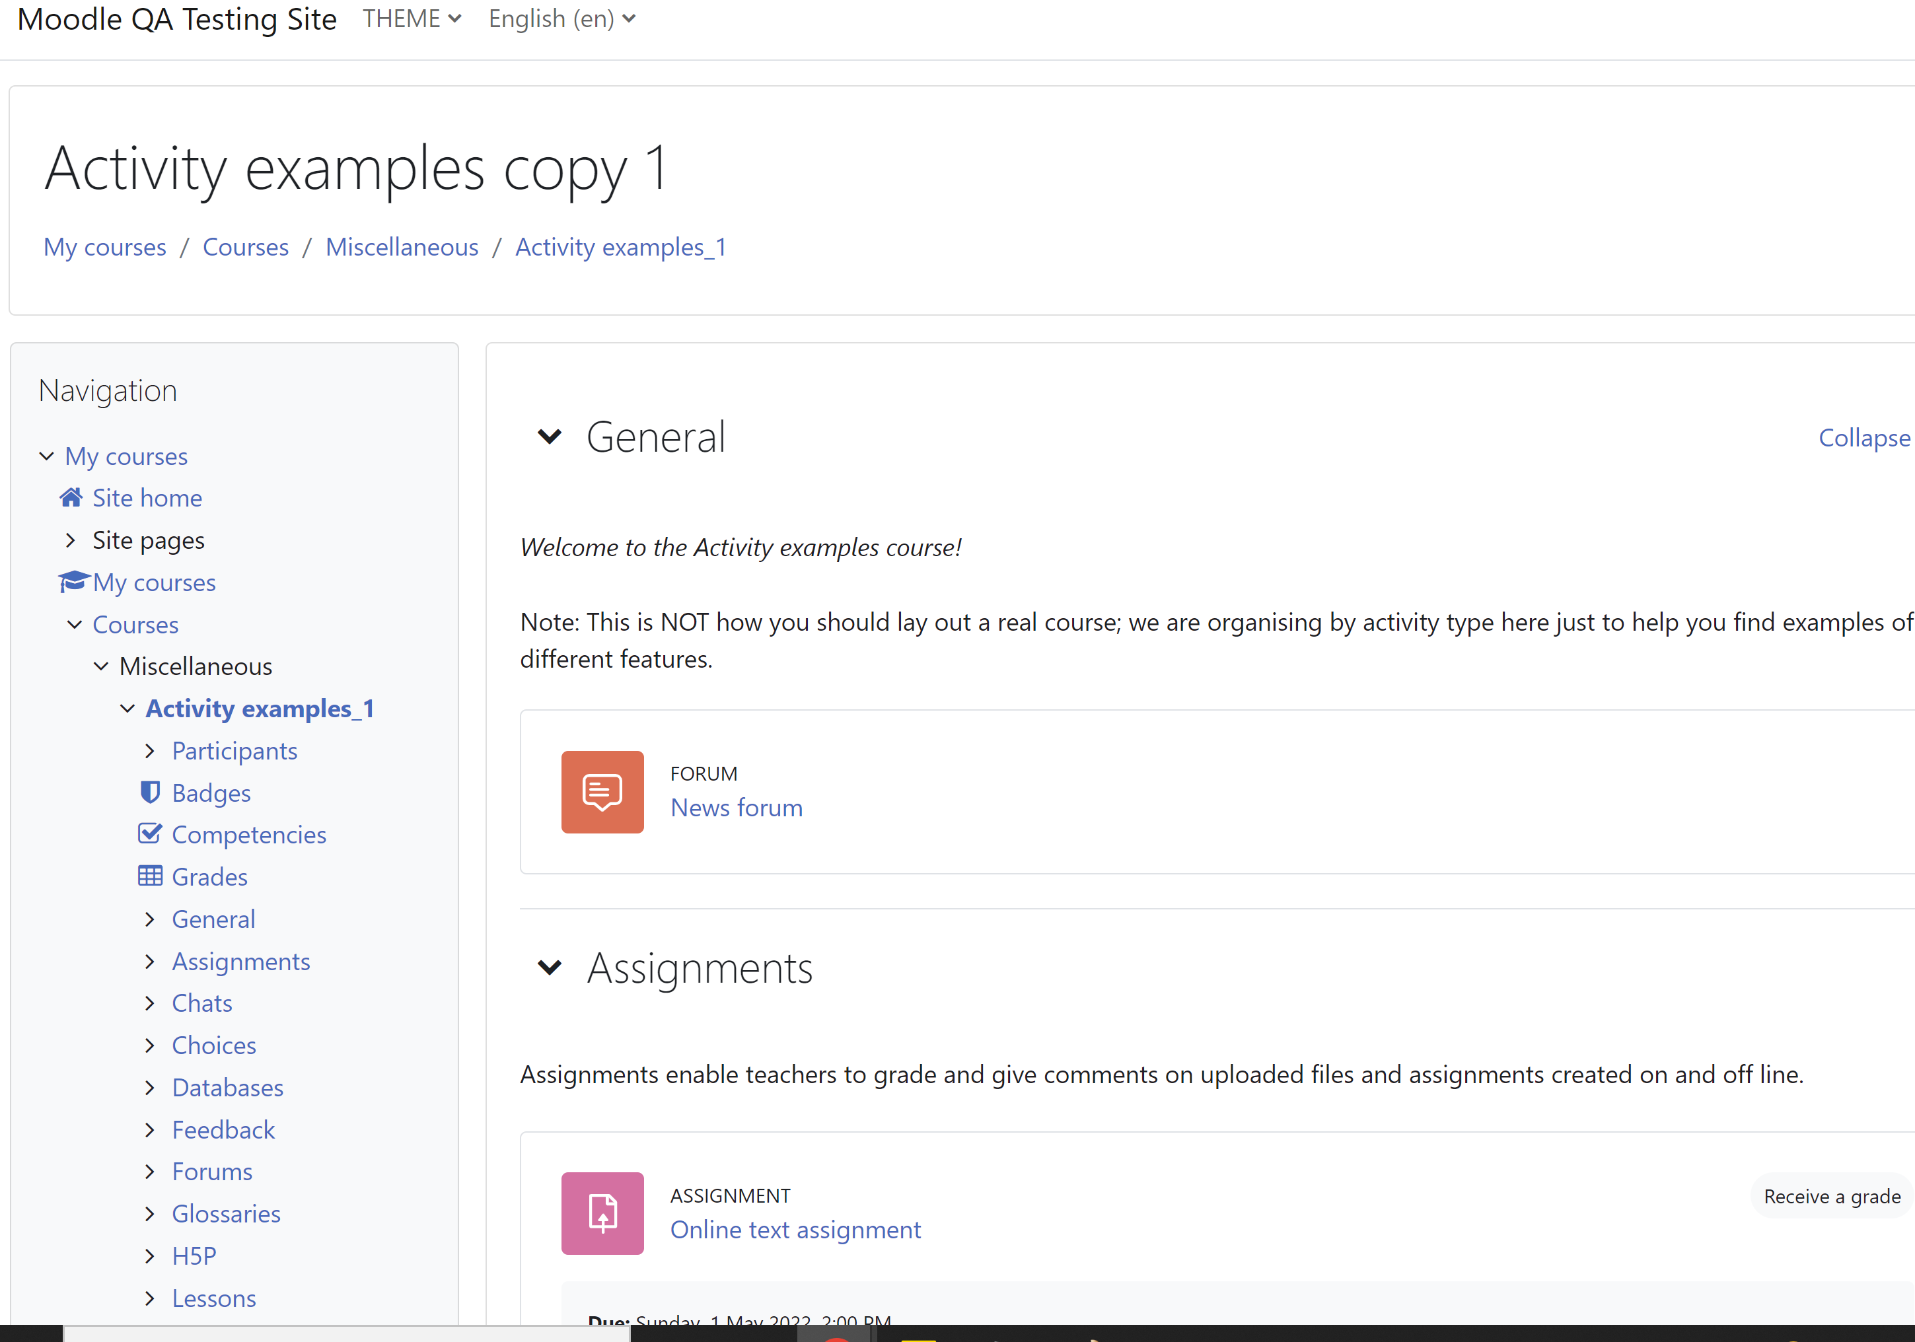Open Choices in navigation tree

(x=214, y=1045)
